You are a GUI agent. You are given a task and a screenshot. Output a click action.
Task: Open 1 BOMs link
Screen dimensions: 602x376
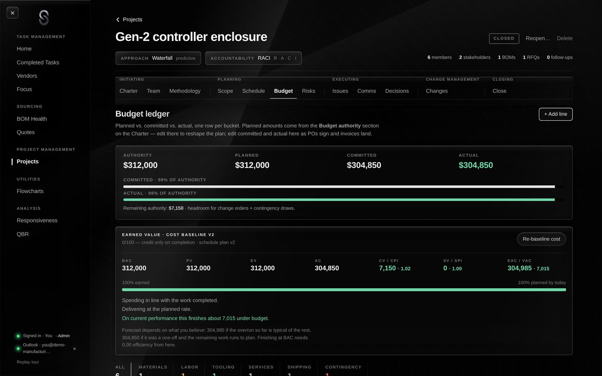507,57
